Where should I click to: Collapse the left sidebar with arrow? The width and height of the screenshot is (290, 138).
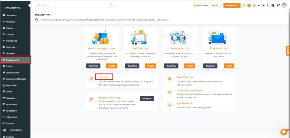(x=30, y=6)
